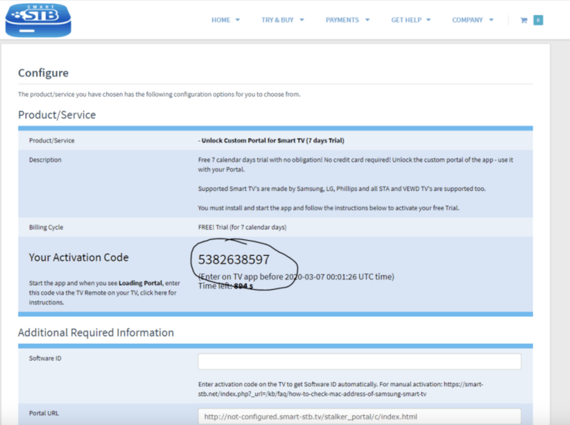This screenshot has width=570, height=425.
Task: Expand the arrow next to TRY & BUY
Action: 302,20
